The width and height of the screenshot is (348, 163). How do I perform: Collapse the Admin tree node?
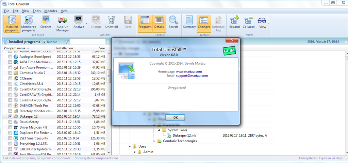135,152
